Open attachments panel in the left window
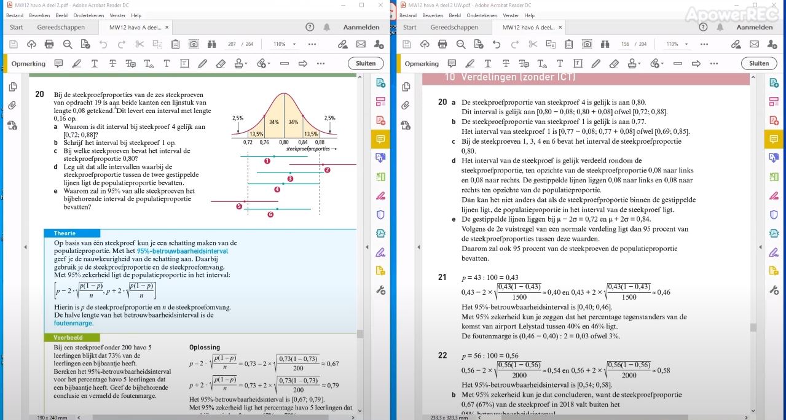Image resolution: width=786 pixels, height=420 pixels. coord(12,106)
